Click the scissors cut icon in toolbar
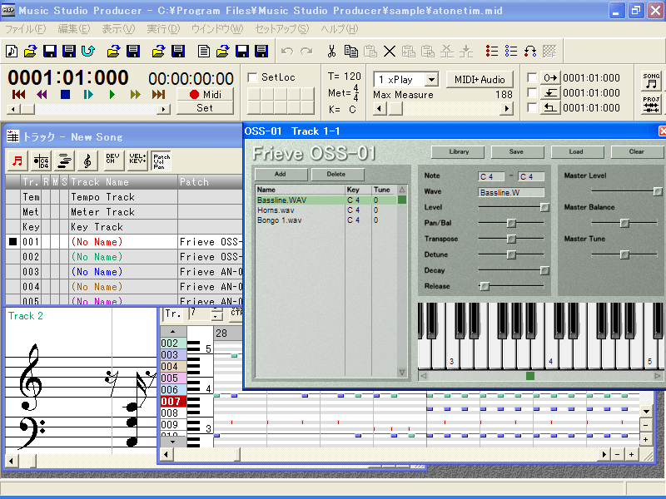The width and height of the screenshot is (666, 499). [331, 52]
